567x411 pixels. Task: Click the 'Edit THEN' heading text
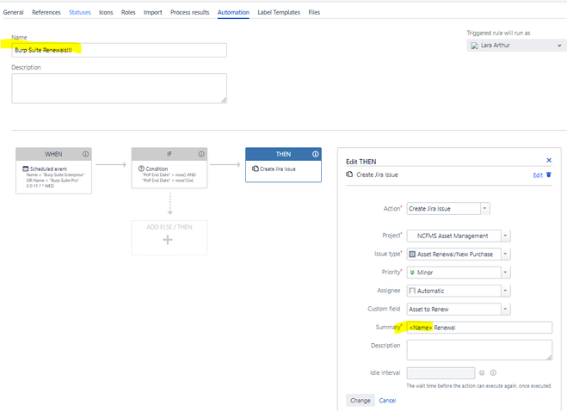pos(361,162)
